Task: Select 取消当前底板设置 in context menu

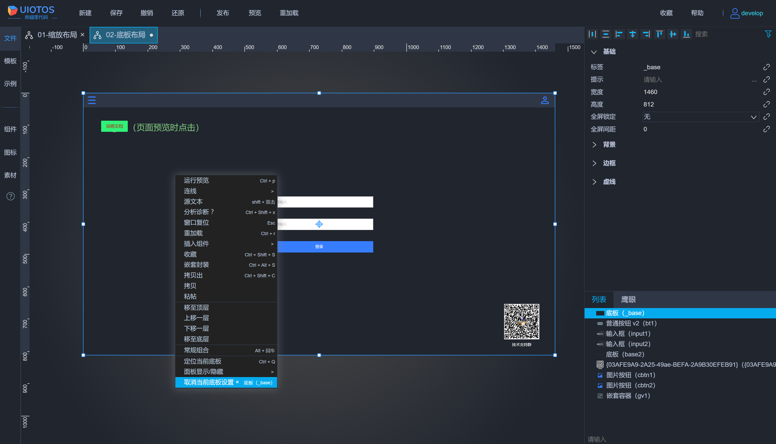Action: (x=208, y=382)
